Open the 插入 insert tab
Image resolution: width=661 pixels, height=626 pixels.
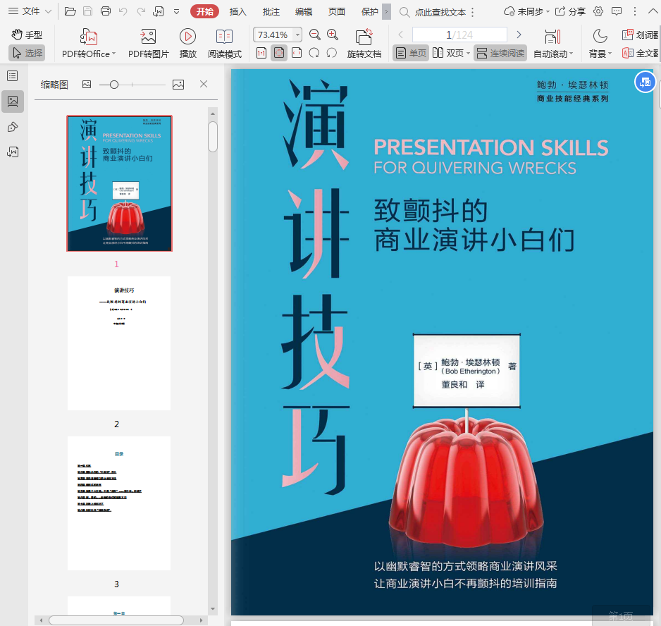[238, 11]
